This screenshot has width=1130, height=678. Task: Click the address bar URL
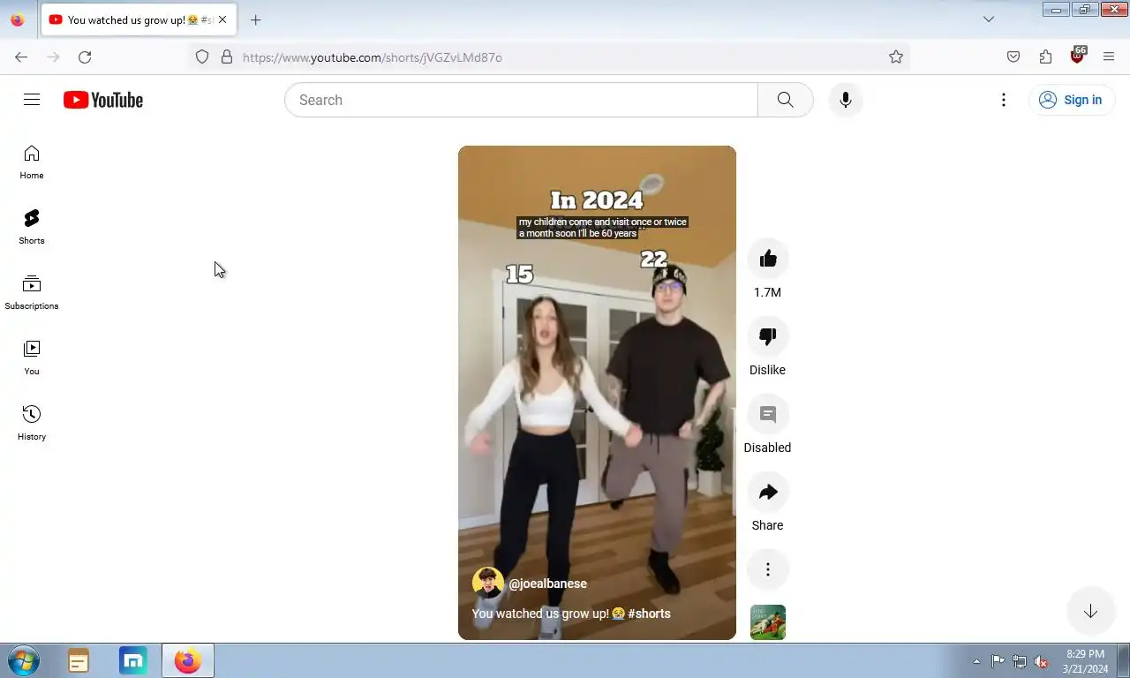[372, 57]
